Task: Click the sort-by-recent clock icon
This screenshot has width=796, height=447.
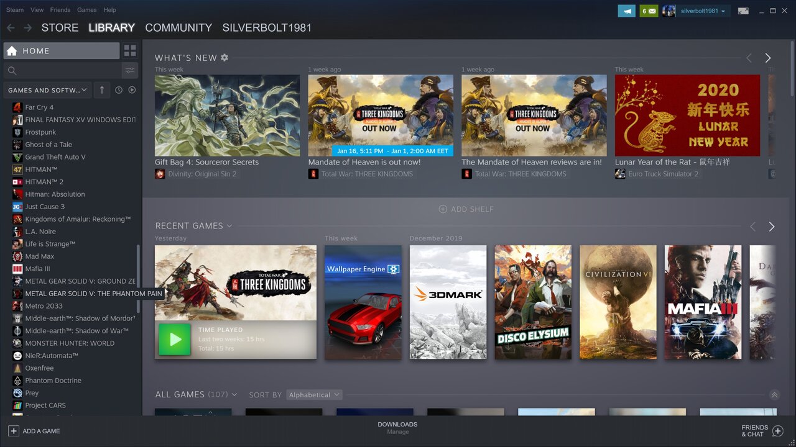Action: point(119,90)
